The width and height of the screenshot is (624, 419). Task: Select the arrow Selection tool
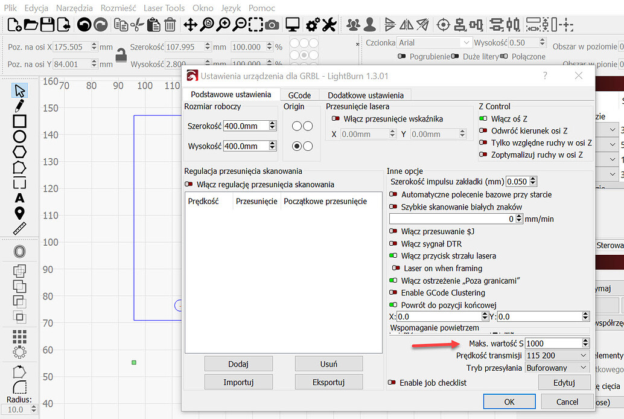click(x=19, y=89)
